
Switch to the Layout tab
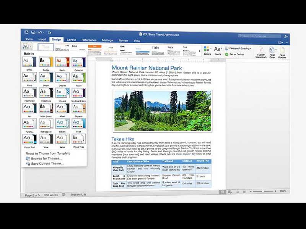click(x=71, y=40)
